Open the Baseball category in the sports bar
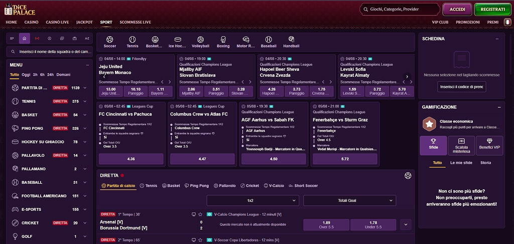Viewport: 514px width, 244px height. 269,42
